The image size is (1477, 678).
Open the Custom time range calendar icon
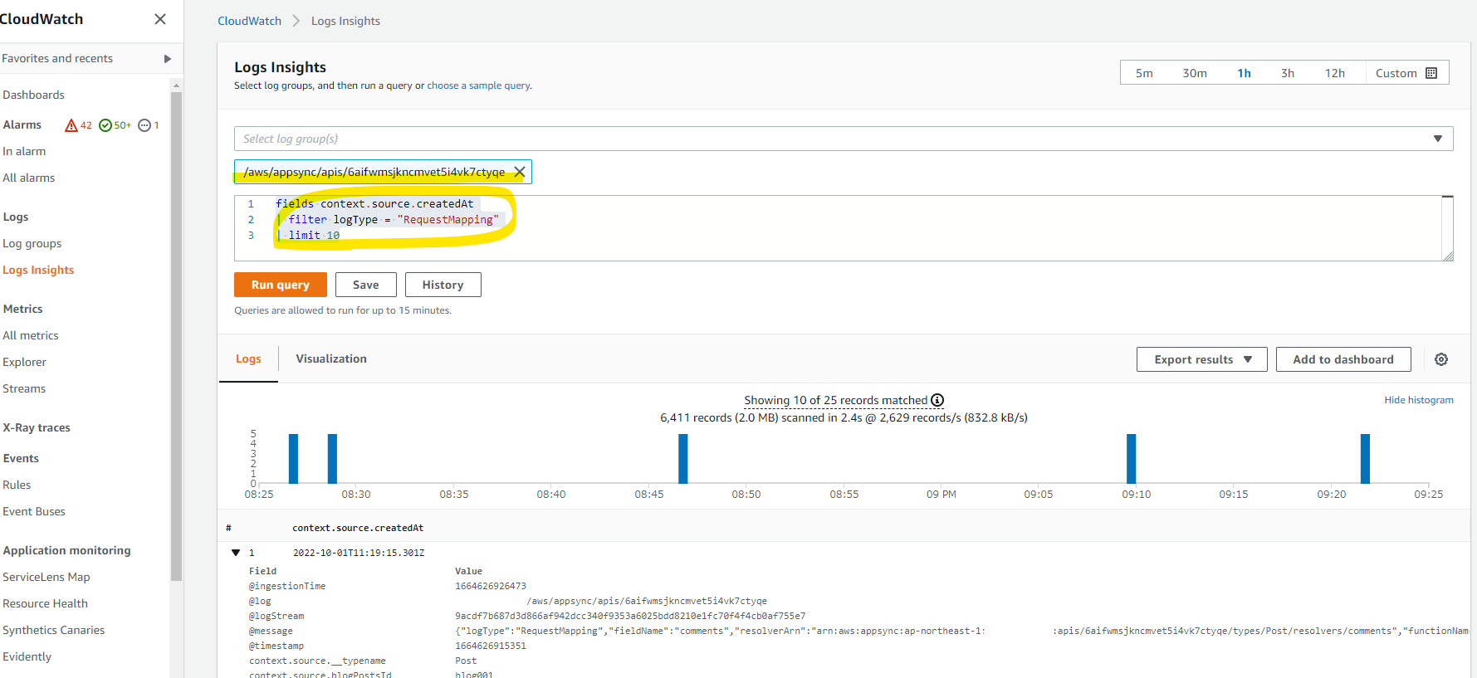(1431, 73)
